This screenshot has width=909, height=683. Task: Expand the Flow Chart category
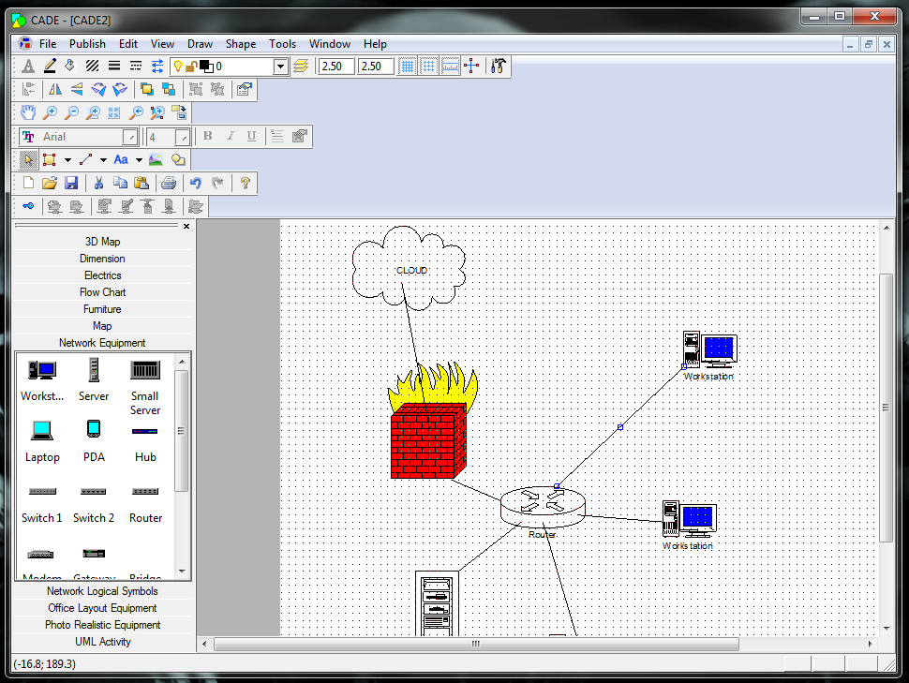tap(102, 292)
